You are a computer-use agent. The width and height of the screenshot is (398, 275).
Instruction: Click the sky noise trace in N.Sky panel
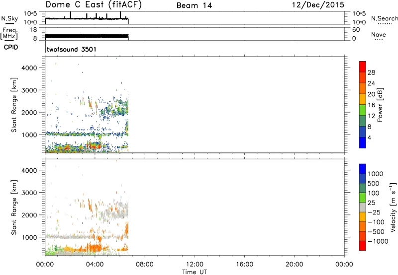pos(87,19)
